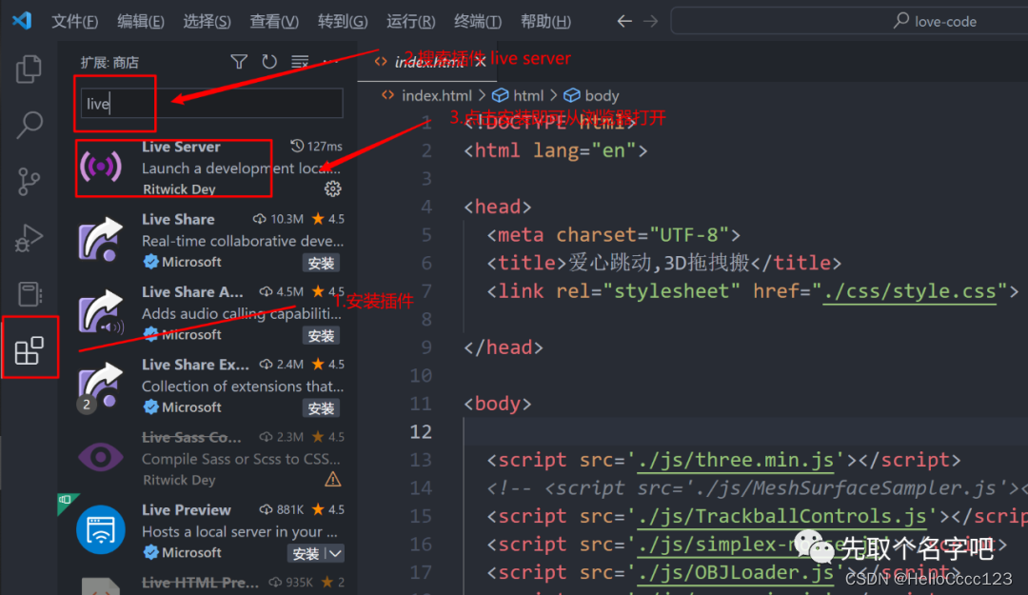Select the Live Sass Compiler extension title

pyautogui.click(x=191, y=438)
